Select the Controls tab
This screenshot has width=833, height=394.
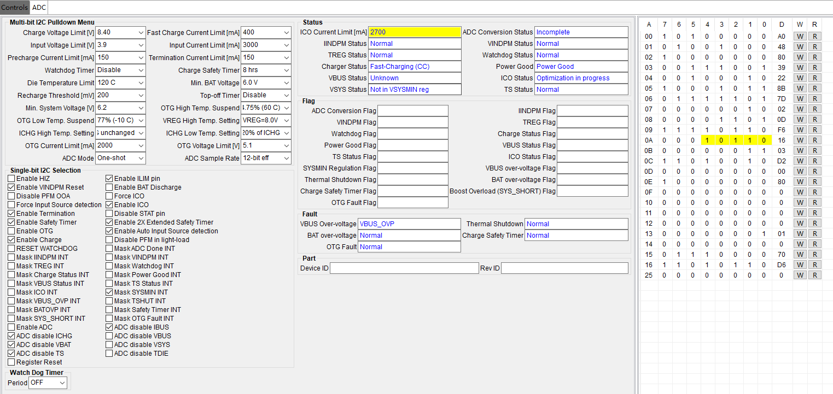[15, 8]
